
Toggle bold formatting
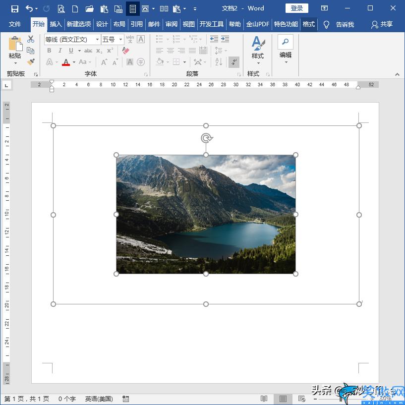[49, 51]
